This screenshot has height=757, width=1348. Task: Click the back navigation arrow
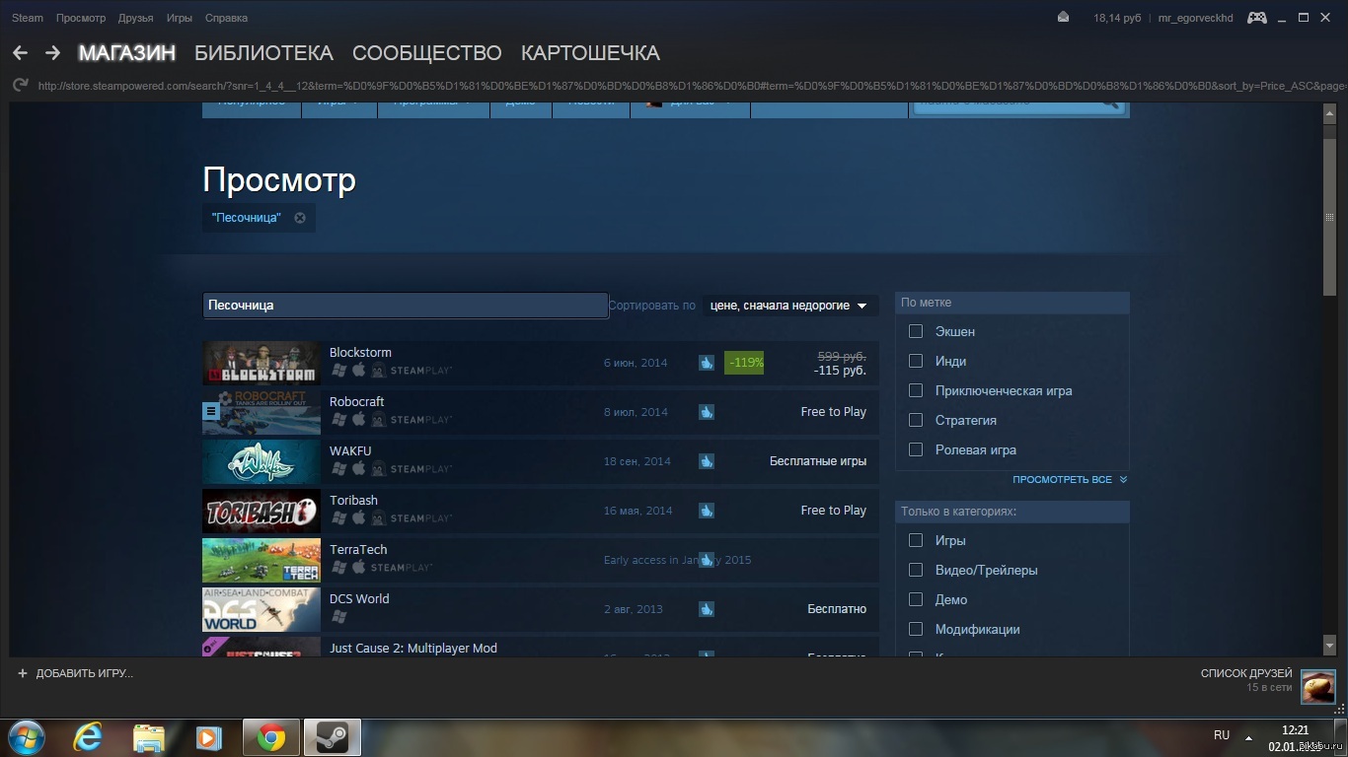pos(20,53)
